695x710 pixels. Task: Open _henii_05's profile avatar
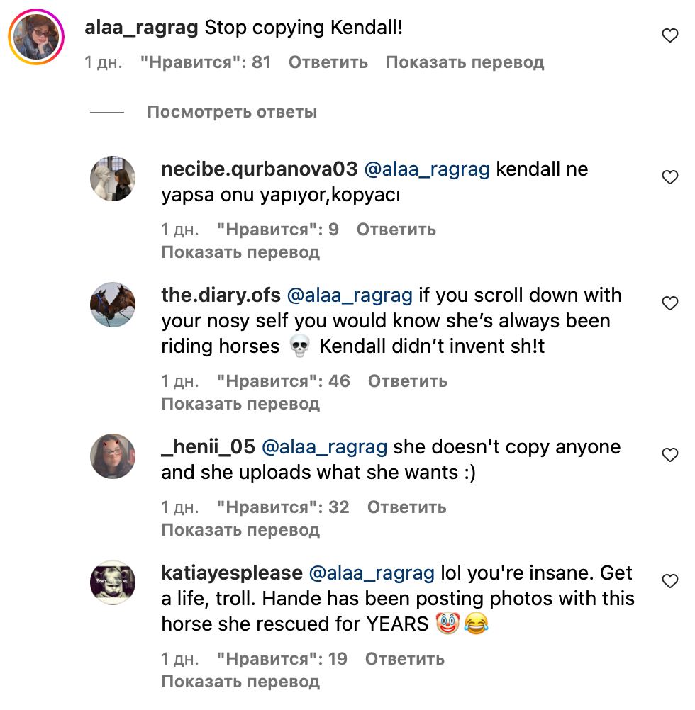pyautogui.click(x=113, y=456)
